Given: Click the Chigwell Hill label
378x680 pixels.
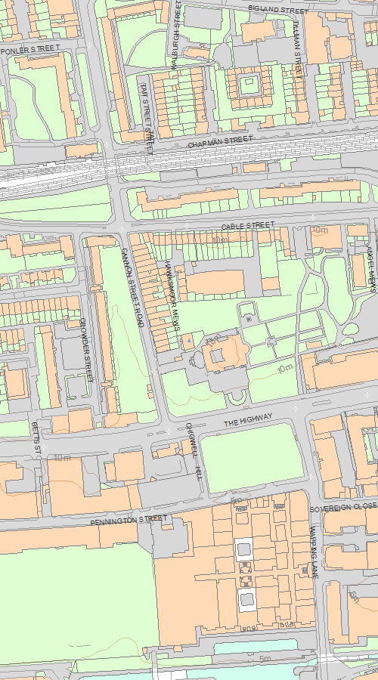Looking at the screenshot, I should tap(194, 451).
